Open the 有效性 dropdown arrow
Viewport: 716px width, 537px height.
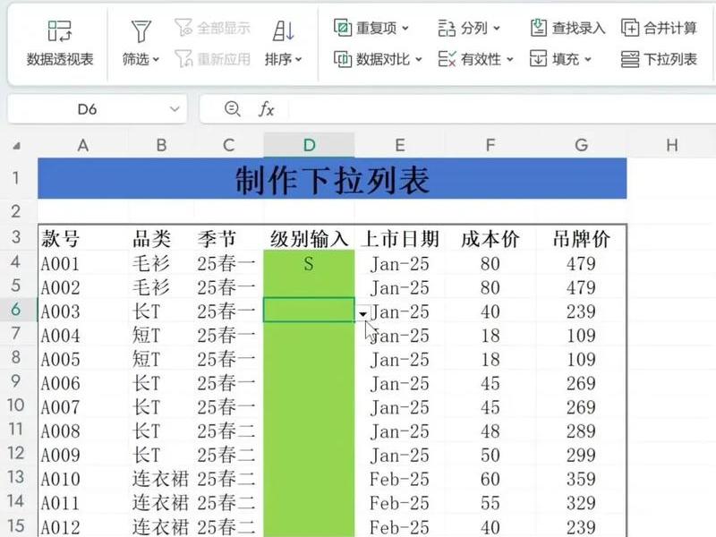click(x=510, y=59)
